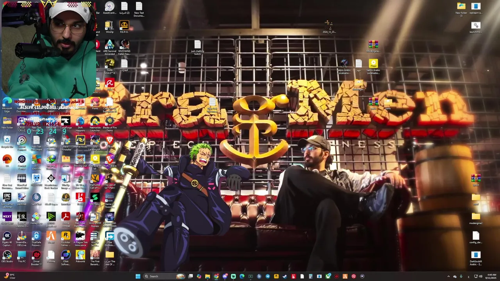500x281 pixels.
Task: Select the AVG AntiVirus shortcut
Action: (36, 162)
